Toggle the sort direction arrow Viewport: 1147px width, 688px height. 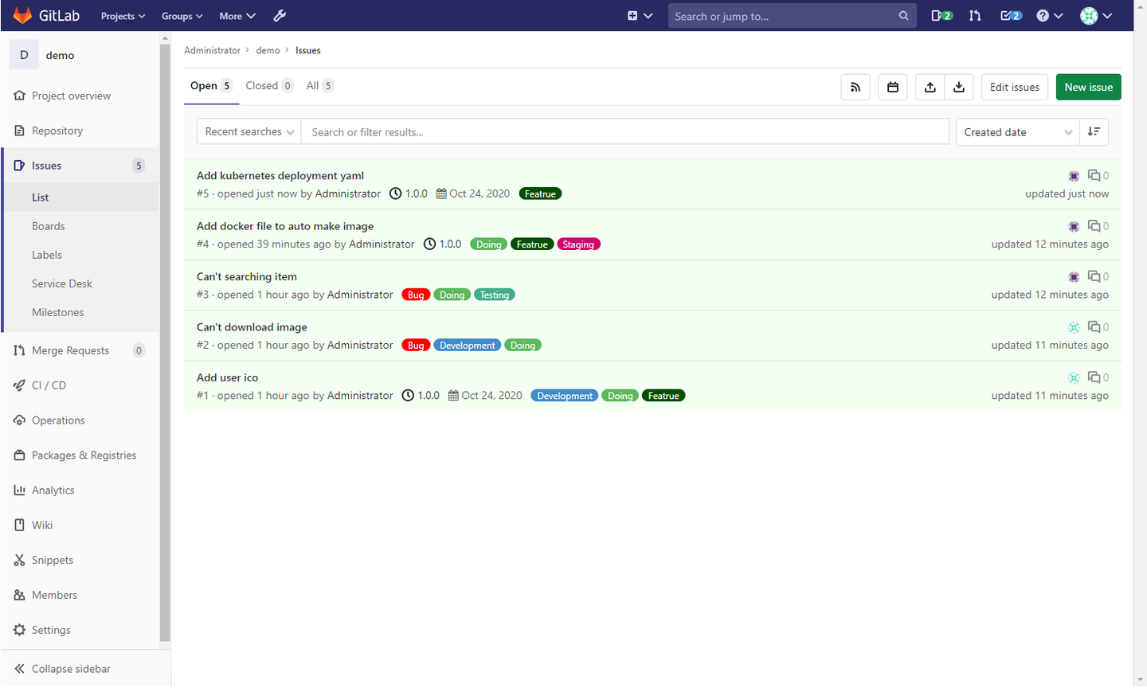pos(1095,131)
